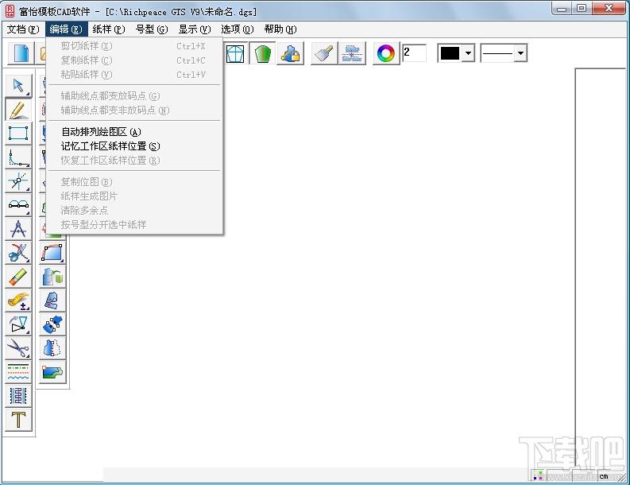Click the wavy lines alignment icon
Screen dimensions: 630x485
(x=352, y=53)
